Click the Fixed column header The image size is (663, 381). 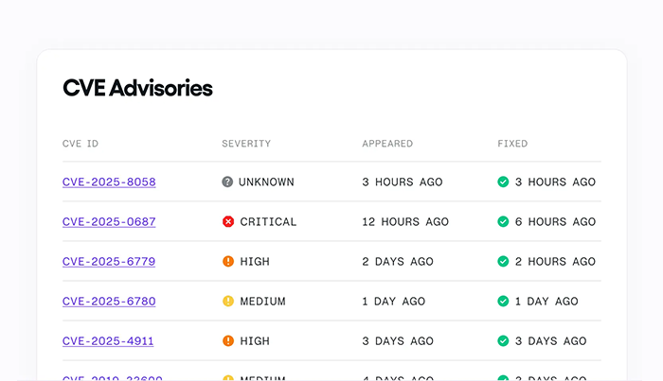pos(512,144)
